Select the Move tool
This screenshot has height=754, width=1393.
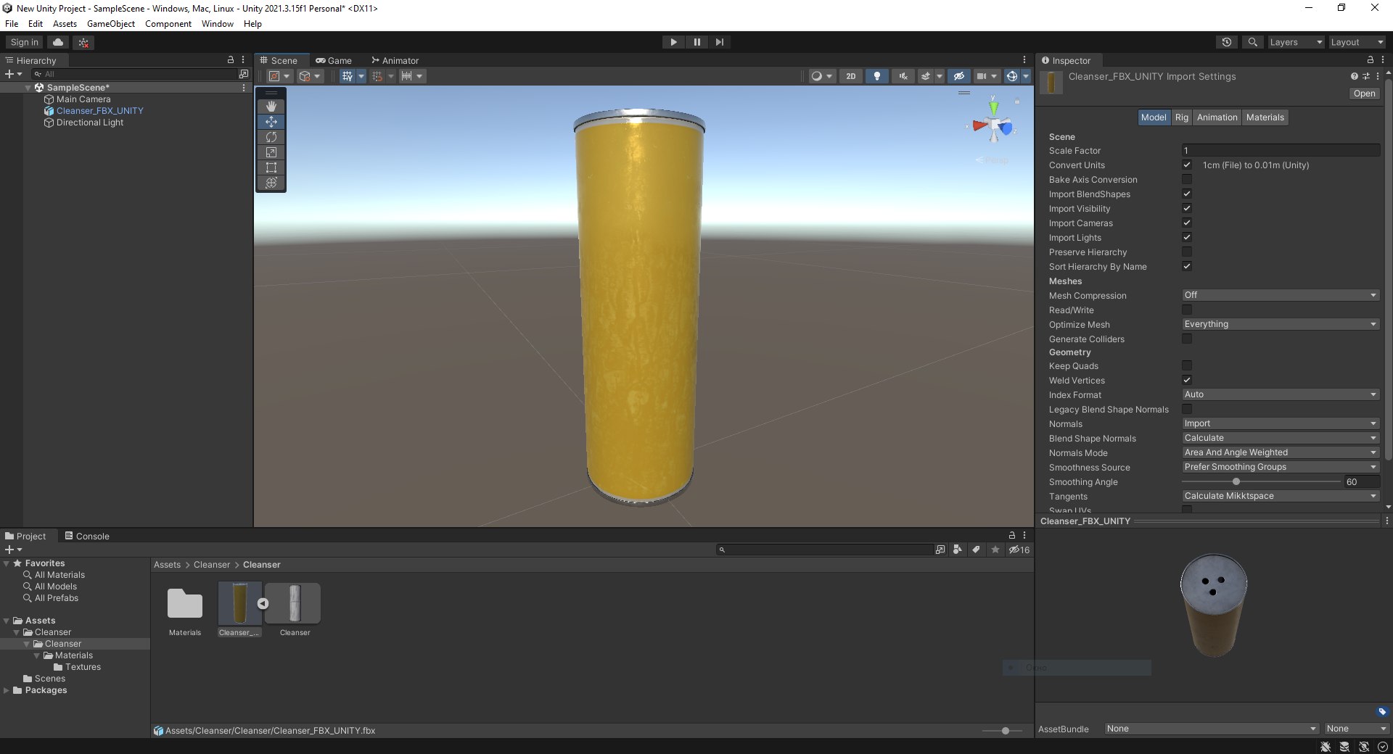tap(271, 122)
